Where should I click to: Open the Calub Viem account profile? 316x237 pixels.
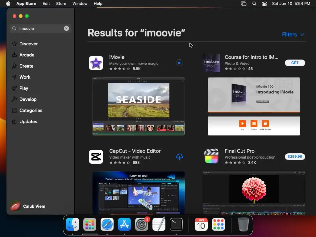point(28,206)
